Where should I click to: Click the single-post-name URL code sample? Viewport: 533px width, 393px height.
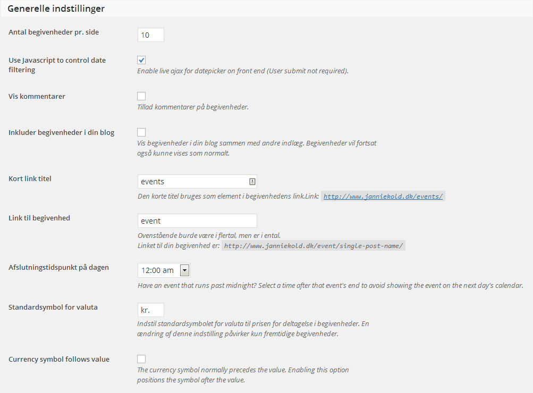tap(314, 246)
